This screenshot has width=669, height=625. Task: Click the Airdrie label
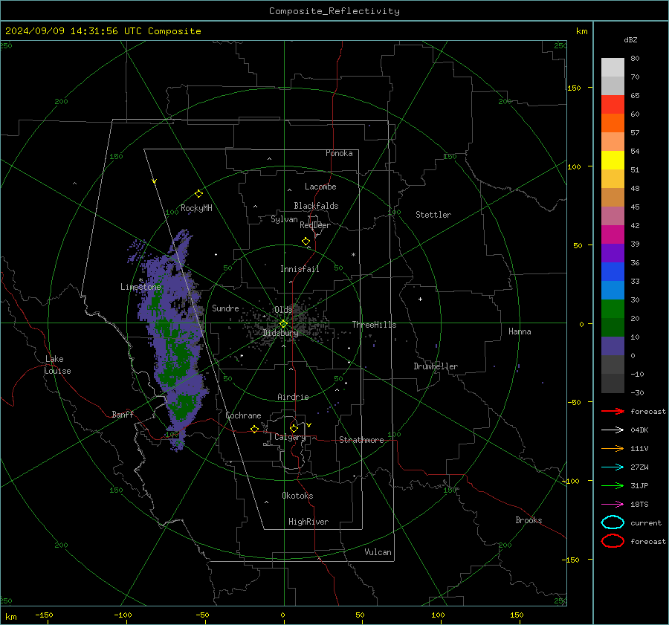293,397
